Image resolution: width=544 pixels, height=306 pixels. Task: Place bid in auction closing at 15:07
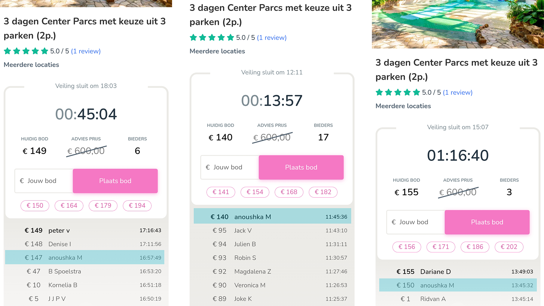click(487, 222)
